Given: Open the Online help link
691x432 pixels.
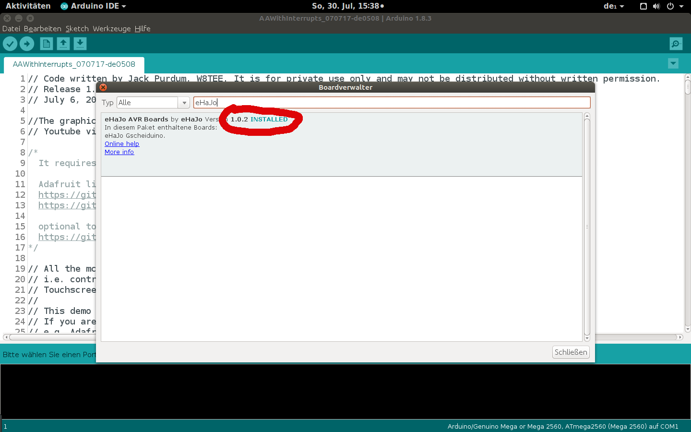Looking at the screenshot, I should [x=122, y=144].
